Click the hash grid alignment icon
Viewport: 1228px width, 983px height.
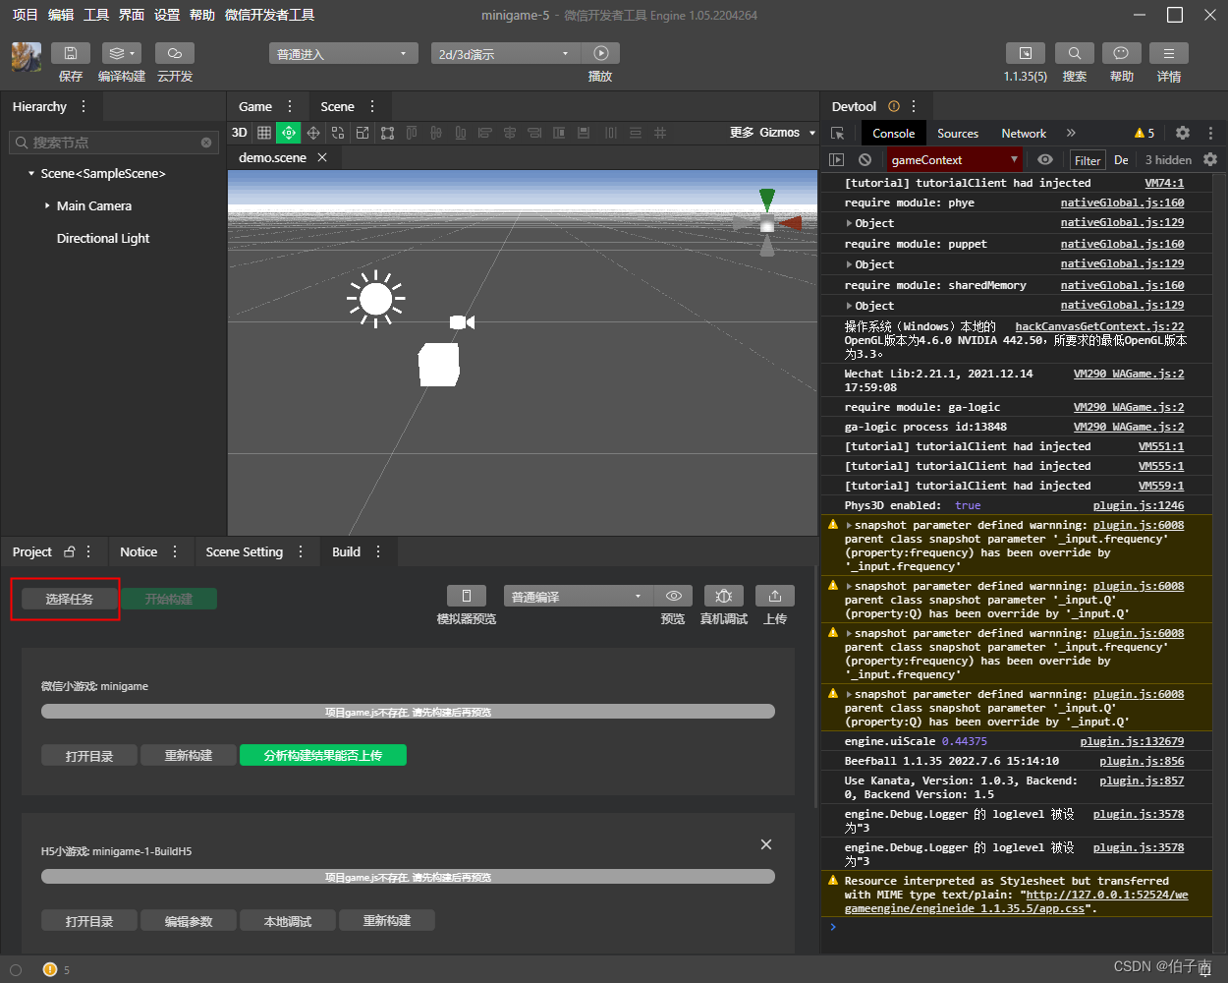point(660,133)
